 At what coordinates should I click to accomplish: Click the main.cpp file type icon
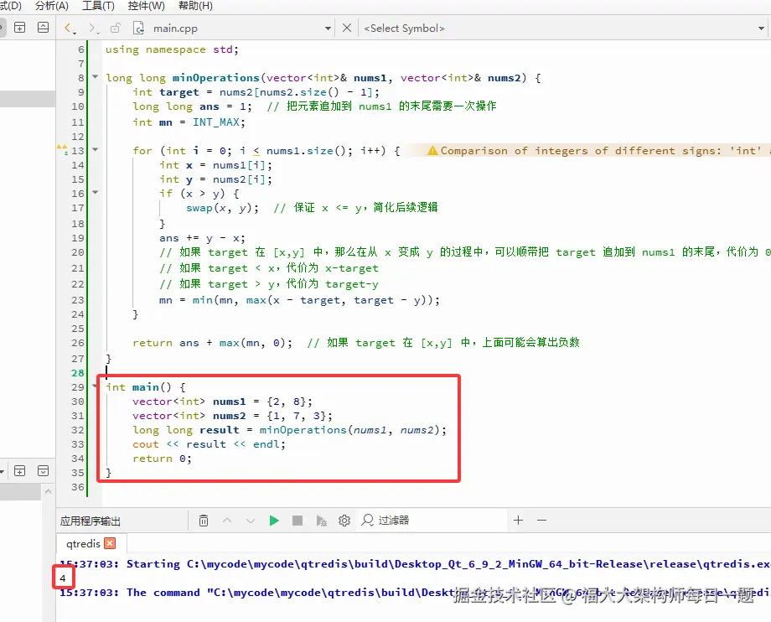pos(138,28)
